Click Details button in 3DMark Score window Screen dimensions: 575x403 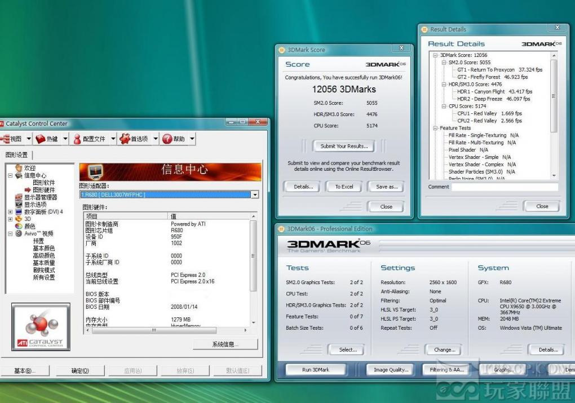(303, 187)
